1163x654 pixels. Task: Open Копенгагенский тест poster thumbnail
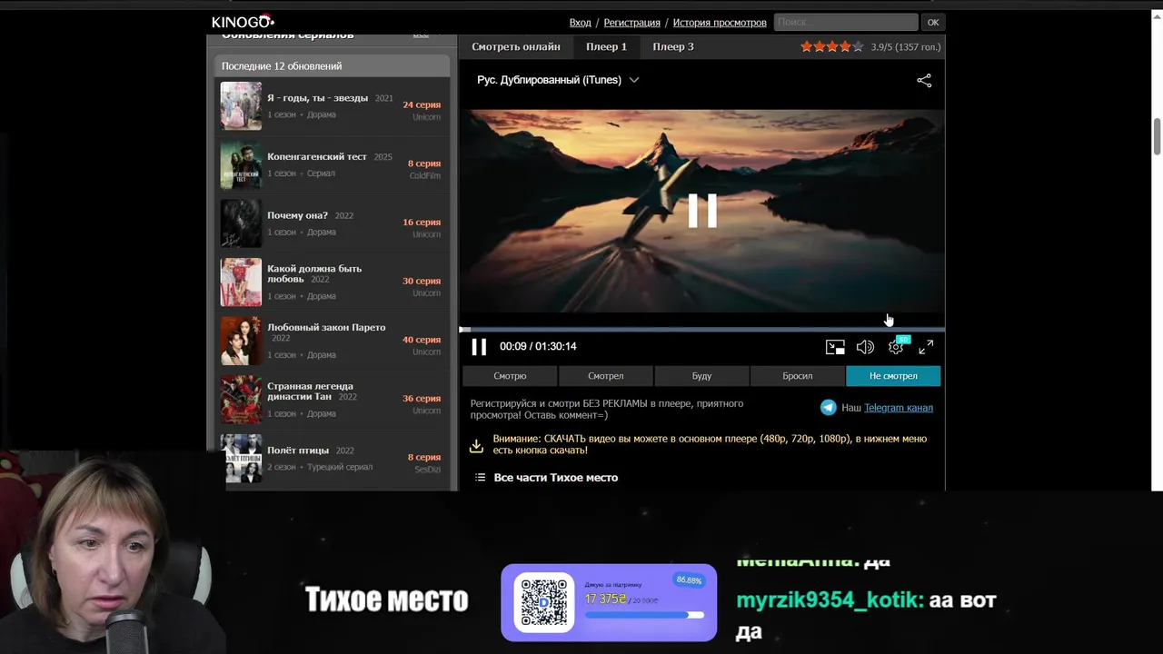(241, 164)
